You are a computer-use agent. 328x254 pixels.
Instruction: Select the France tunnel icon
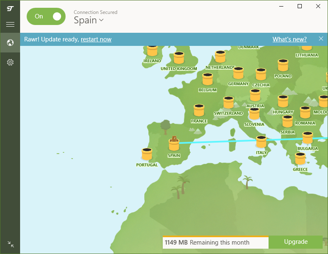click(x=199, y=110)
